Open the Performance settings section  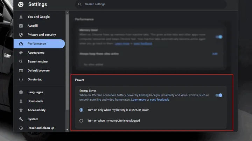[x=37, y=44]
